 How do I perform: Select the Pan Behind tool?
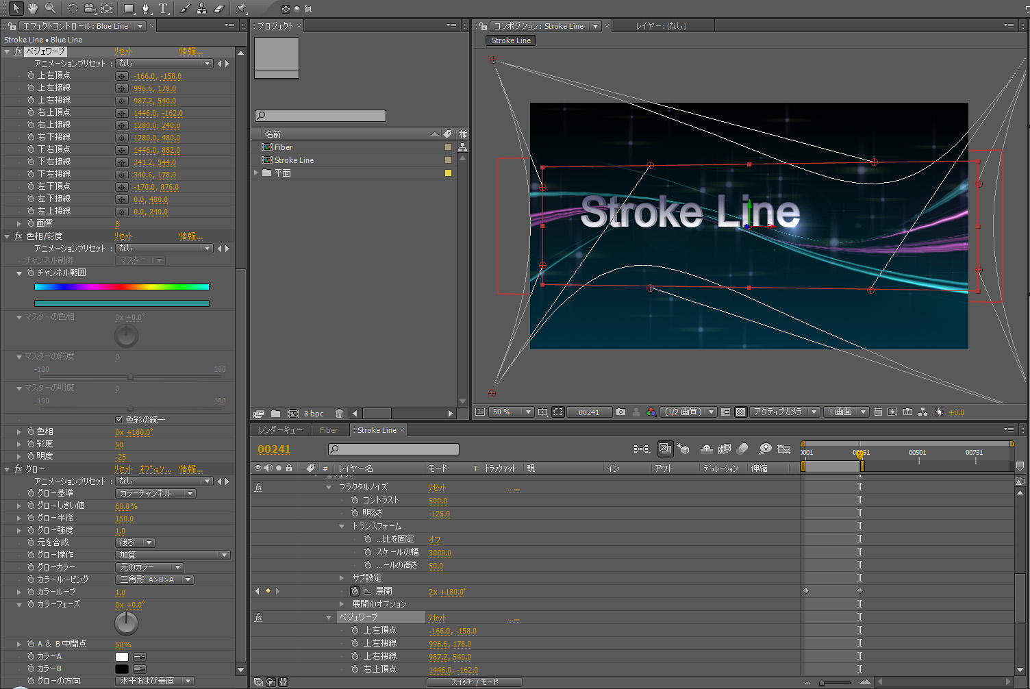[x=107, y=8]
